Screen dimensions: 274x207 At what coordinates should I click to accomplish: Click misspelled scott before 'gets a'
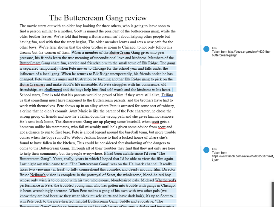click(x=155, y=122)
